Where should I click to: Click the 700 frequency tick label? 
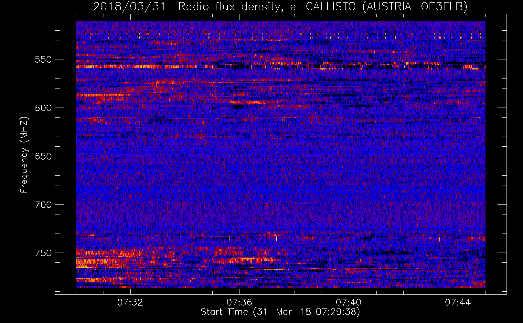point(43,205)
